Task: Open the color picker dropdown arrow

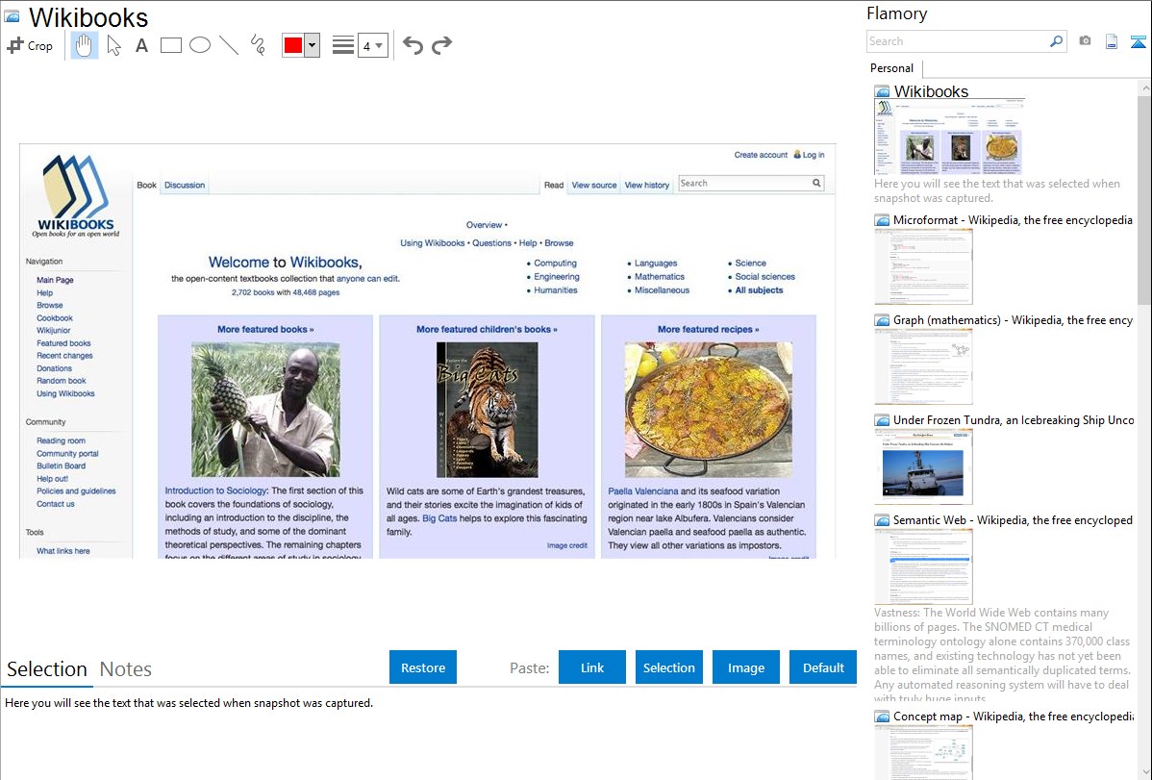Action: click(x=313, y=45)
